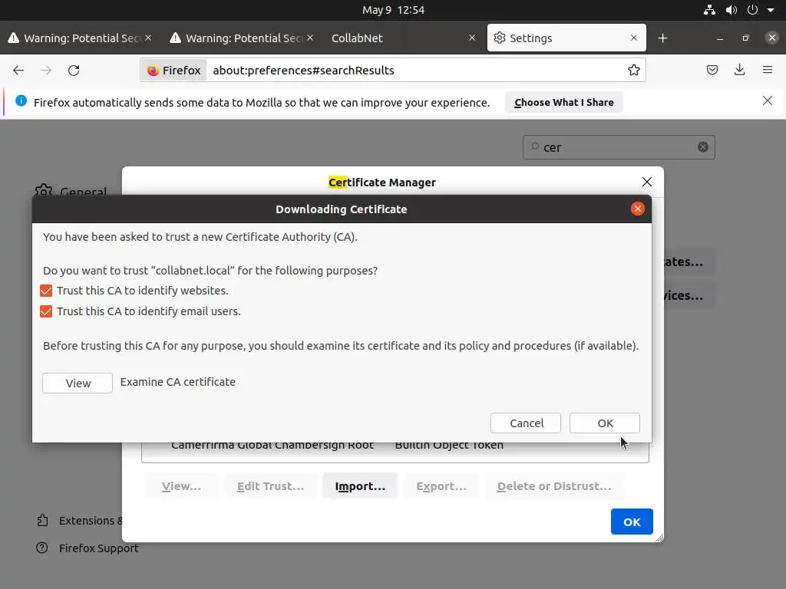This screenshot has height=589, width=786.
Task: Open the clock showing May 9 12:54
Action: coord(393,10)
